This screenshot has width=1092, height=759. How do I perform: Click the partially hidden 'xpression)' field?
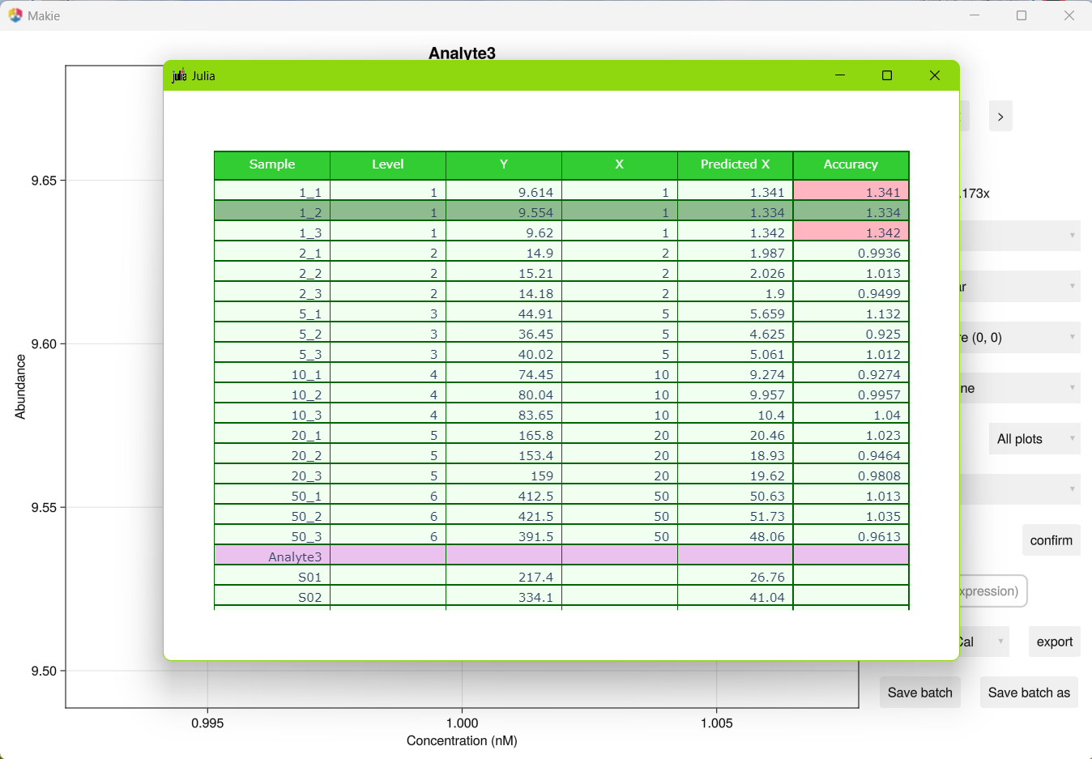(x=993, y=591)
